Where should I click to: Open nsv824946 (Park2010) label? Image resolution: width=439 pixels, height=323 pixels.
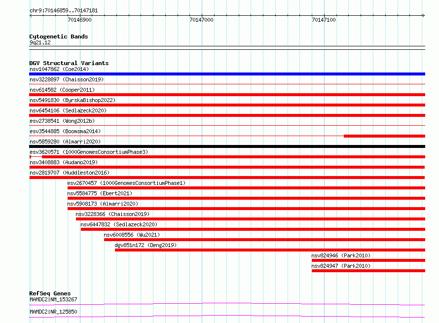coord(341,255)
